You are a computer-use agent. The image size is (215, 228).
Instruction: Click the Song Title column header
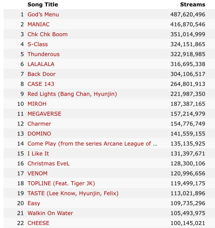coord(43,5)
